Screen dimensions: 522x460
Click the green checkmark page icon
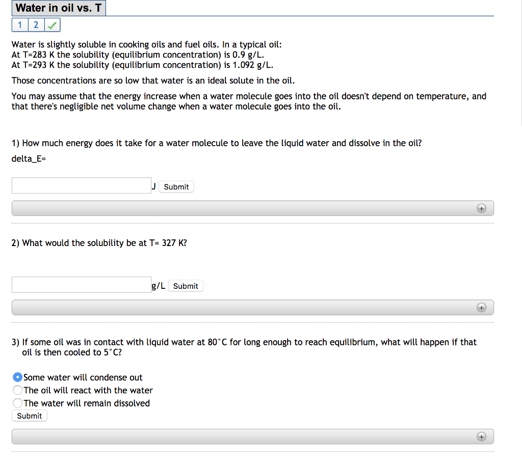[x=52, y=24]
